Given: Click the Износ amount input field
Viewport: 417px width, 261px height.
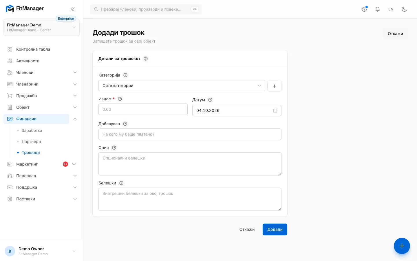Looking at the screenshot, I should tap(143, 109).
